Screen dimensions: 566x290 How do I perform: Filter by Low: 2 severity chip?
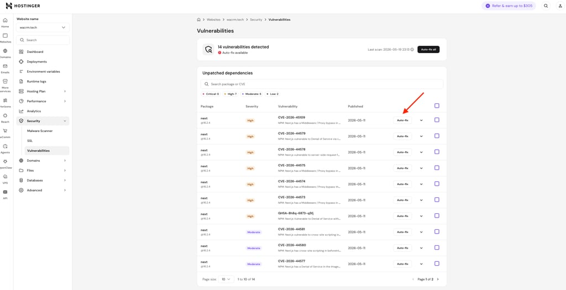click(272, 94)
